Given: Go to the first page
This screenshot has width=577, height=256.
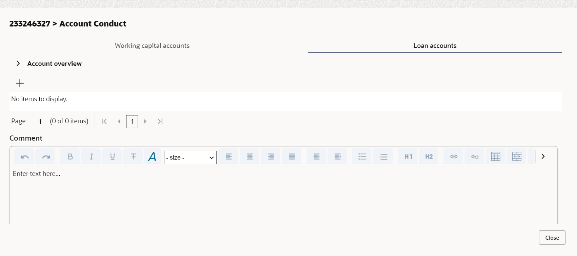Looking at the screenshot, I should 104,121.
